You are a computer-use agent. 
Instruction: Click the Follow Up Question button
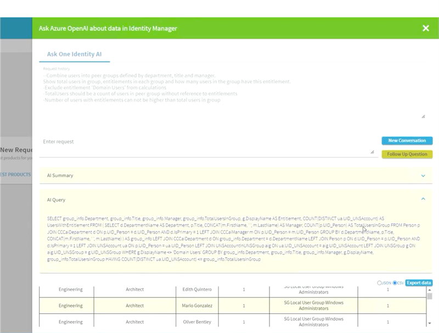407,154
